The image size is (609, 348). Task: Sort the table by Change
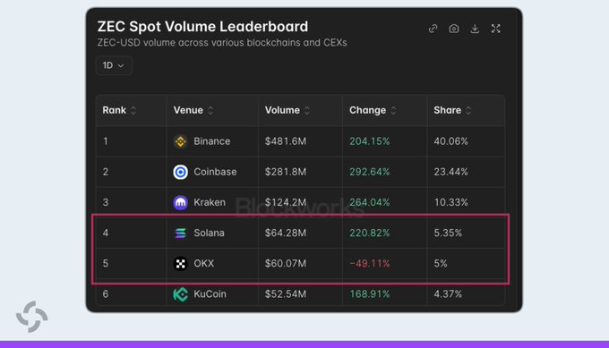click(393, 111)
